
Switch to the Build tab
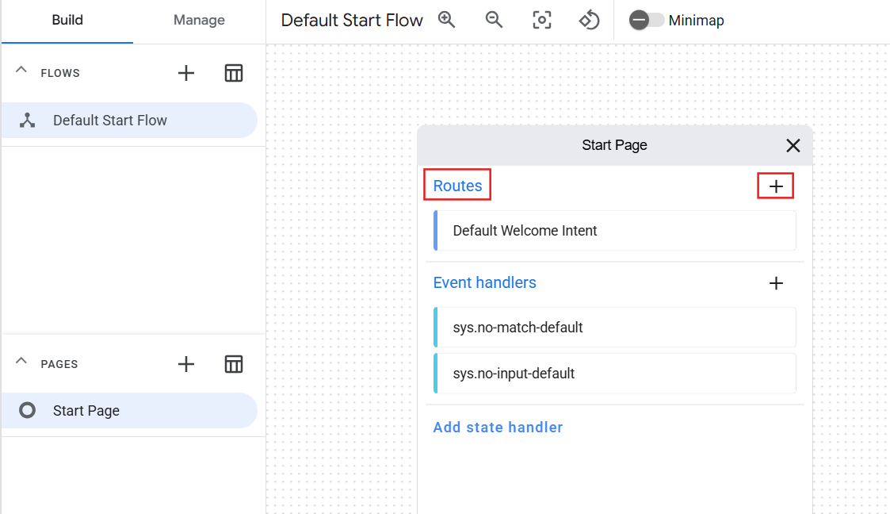click(67, 21)
